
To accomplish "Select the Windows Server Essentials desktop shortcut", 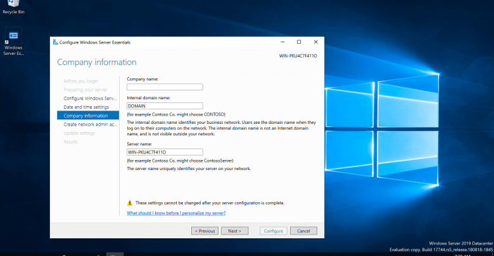I will point(13,42).
